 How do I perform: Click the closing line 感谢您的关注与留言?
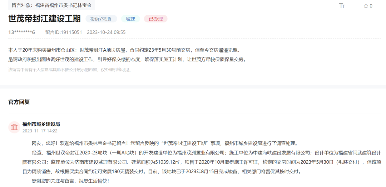(x=70, y=181)
